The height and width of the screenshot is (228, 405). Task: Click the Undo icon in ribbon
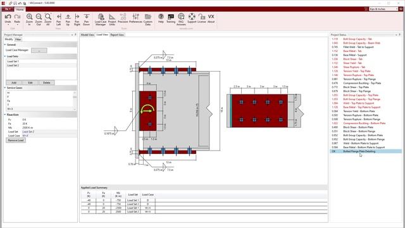point(8,17)
